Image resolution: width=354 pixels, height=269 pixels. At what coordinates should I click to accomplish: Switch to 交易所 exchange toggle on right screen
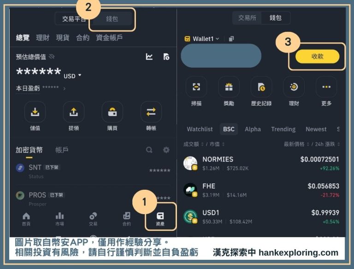pos(247,18)
